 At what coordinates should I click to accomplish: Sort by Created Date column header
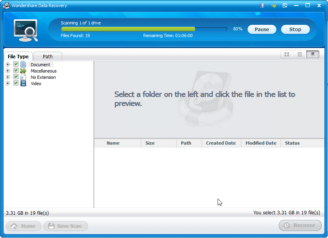221,143
